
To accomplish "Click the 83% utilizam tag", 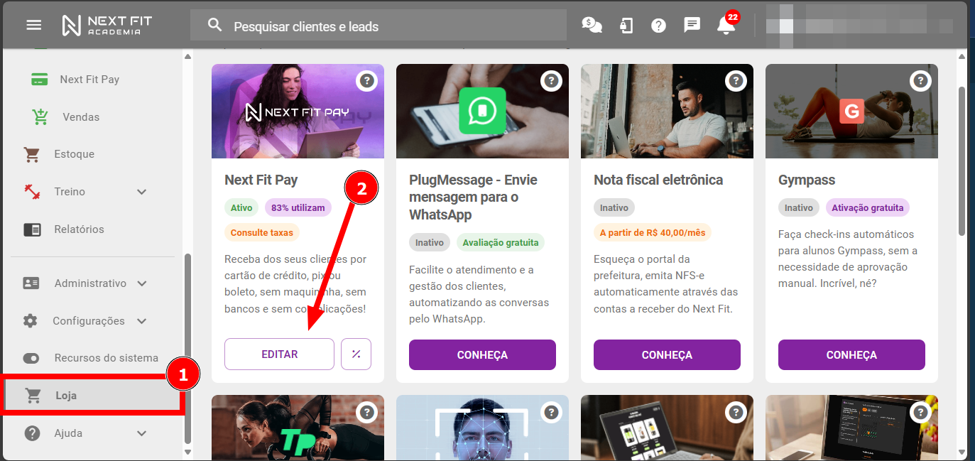I will [298, 207].
